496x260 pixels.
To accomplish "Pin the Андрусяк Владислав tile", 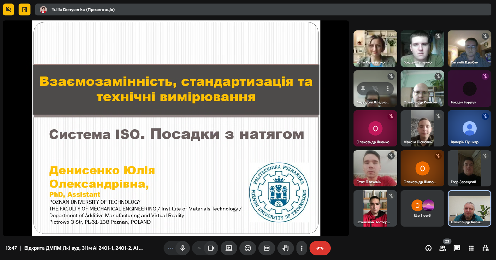I will [x=363, y=89].
